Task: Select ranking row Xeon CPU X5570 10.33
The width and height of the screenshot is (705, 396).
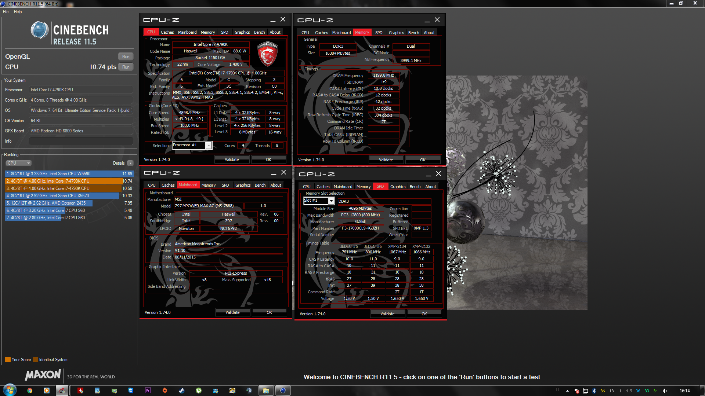Action: click(x=69, y=196)
